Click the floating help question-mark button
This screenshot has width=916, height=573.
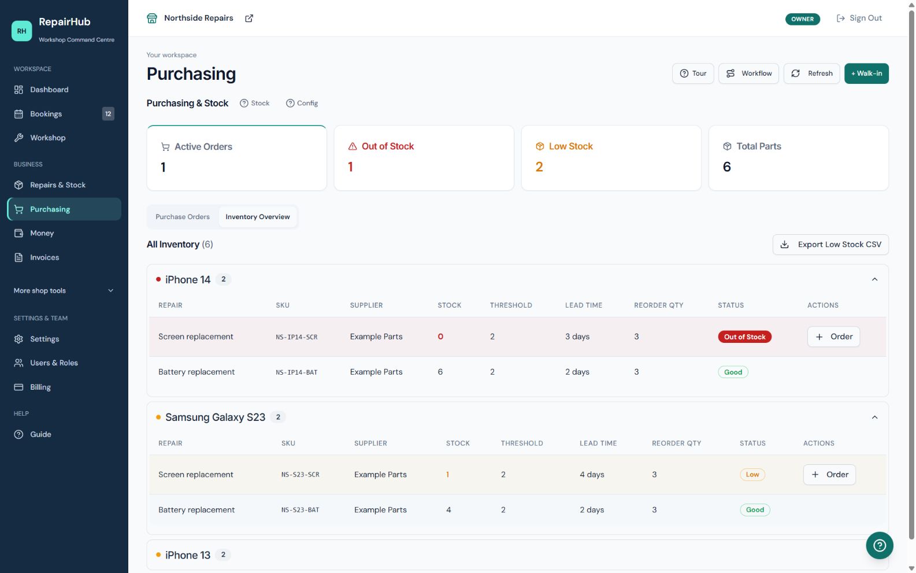pos(880,545)
